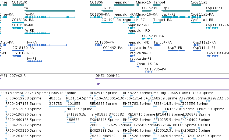Select the EP00948.3prime EST
This screenshot has height=140, width=229.
(58, 96)
